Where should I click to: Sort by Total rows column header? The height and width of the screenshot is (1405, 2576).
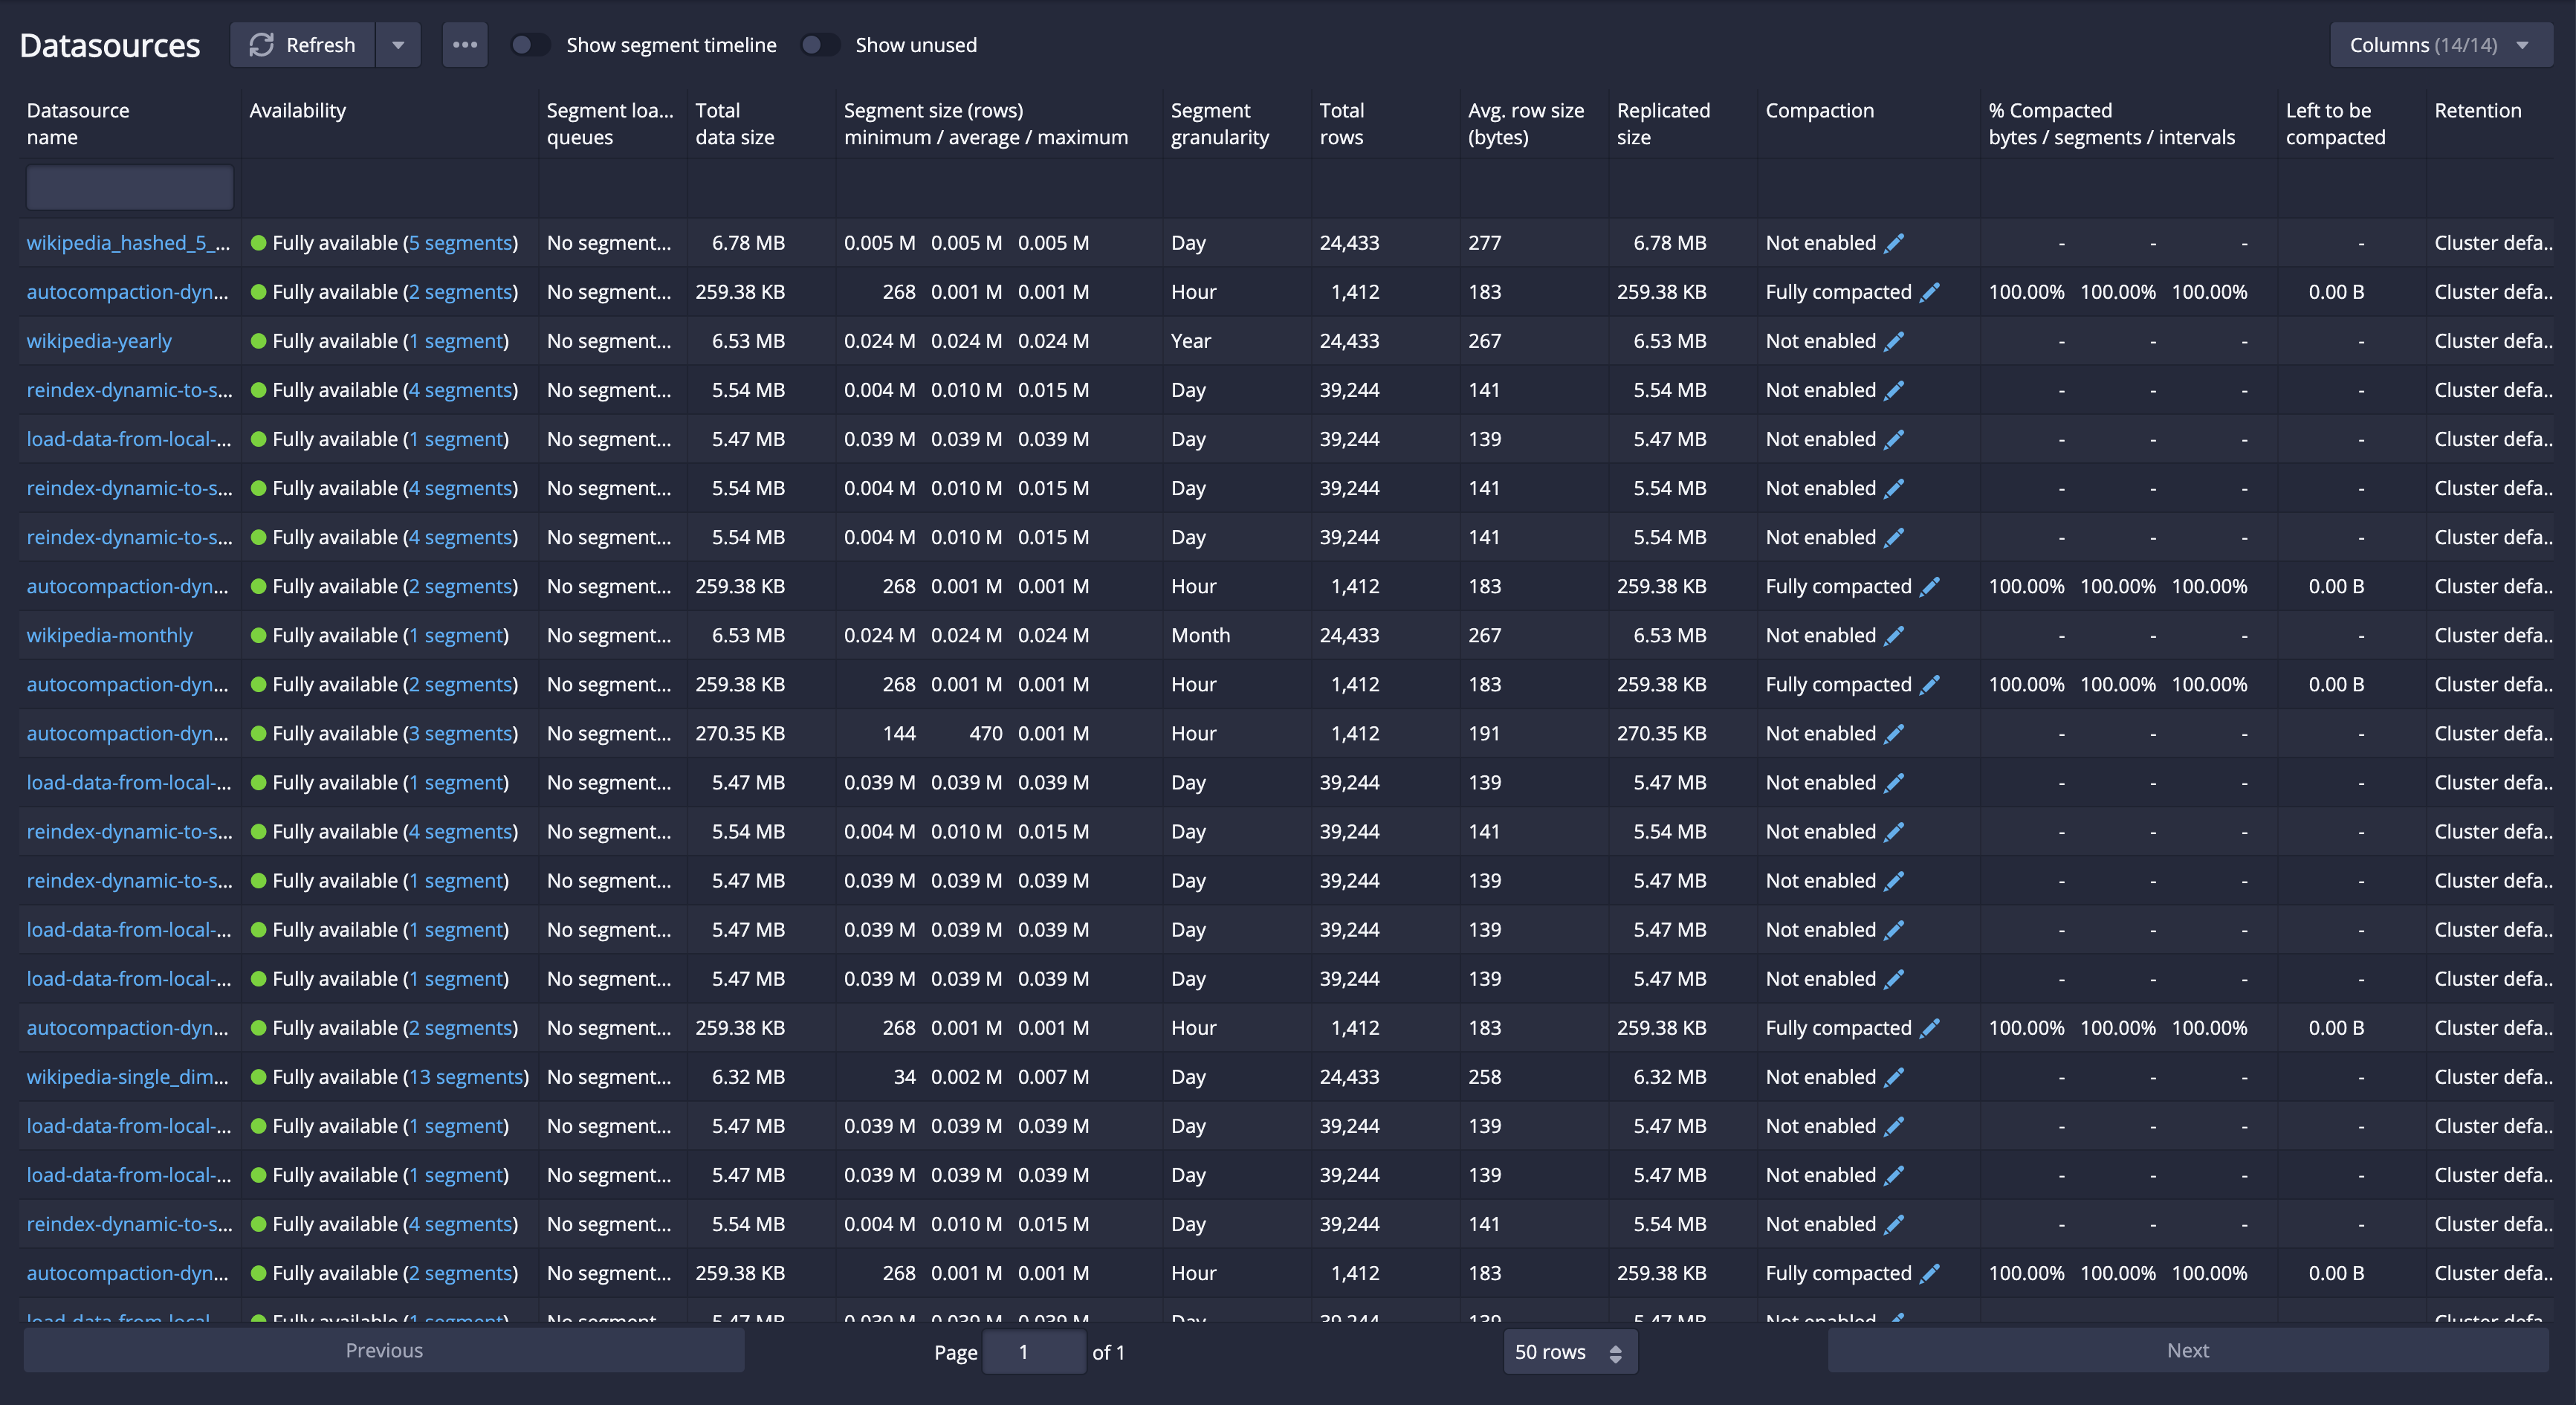pyautogui.click(x=1341, y=124)
